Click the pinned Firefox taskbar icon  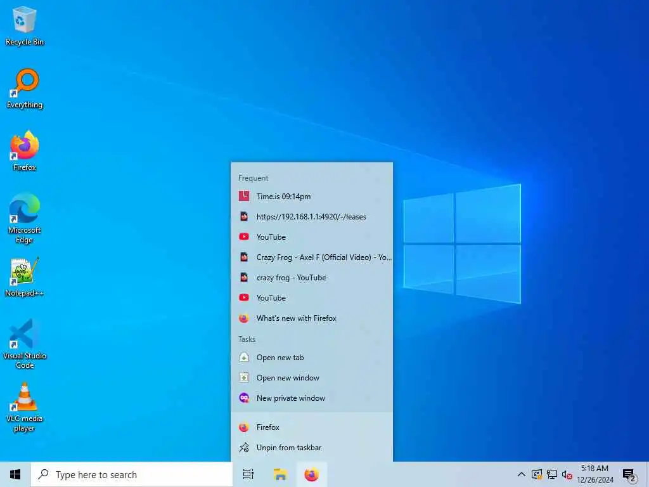pos(312,474)
